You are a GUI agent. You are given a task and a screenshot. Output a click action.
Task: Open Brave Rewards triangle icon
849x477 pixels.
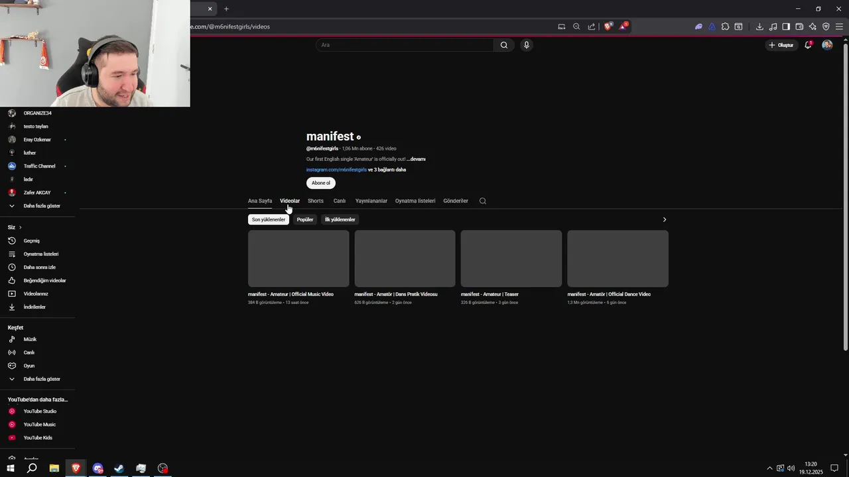pos(623,26)
